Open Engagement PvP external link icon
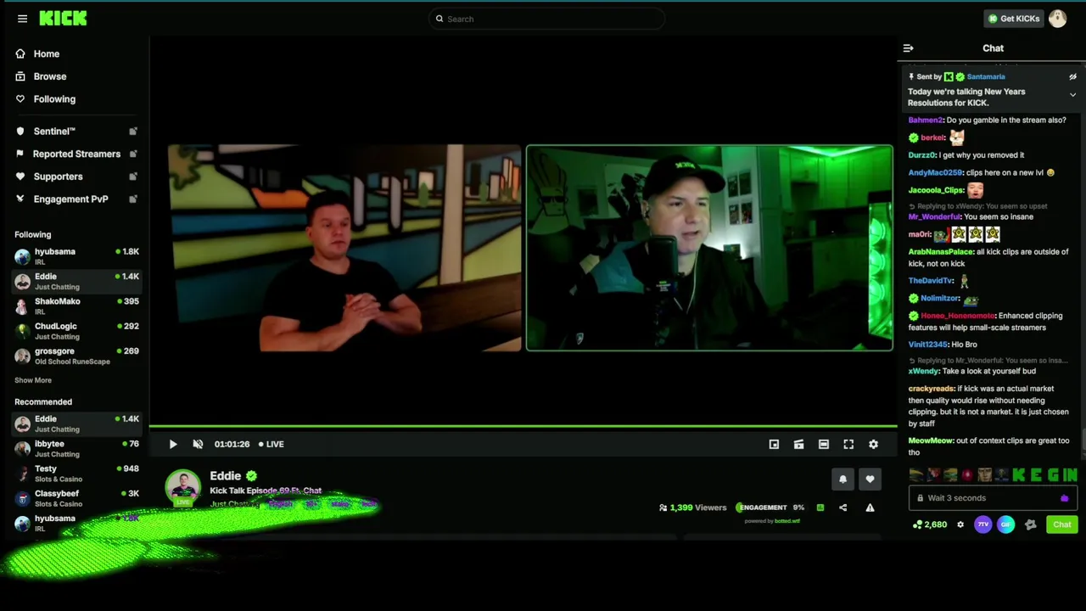 (x=133, y=199)
